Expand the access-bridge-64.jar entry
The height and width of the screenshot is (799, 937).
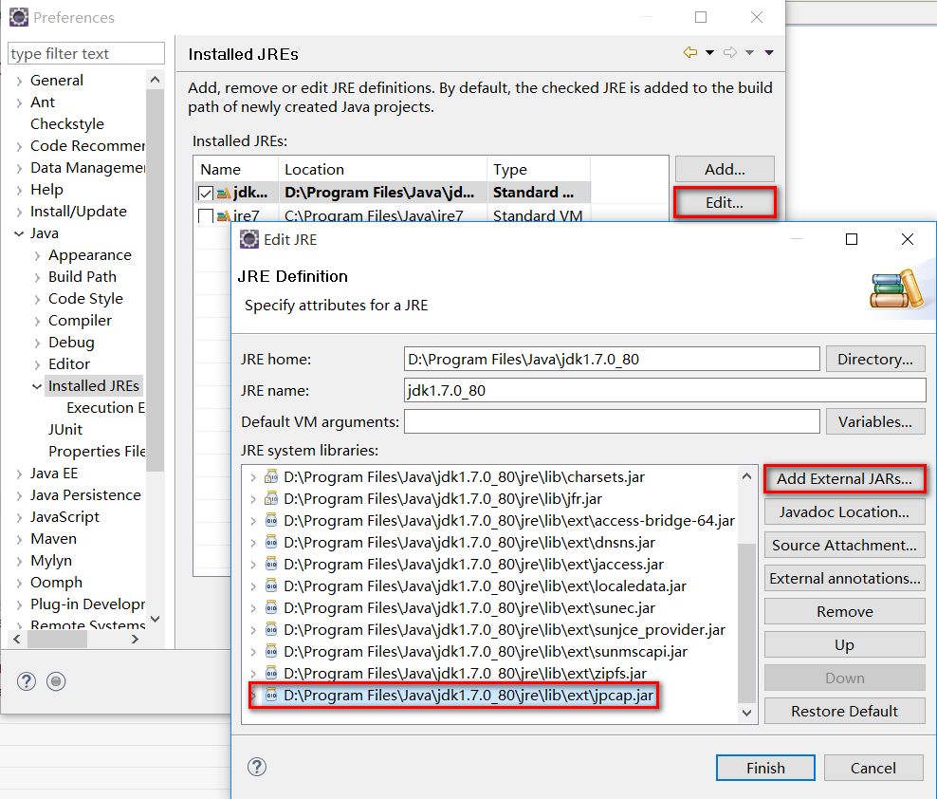pos(253,521)
